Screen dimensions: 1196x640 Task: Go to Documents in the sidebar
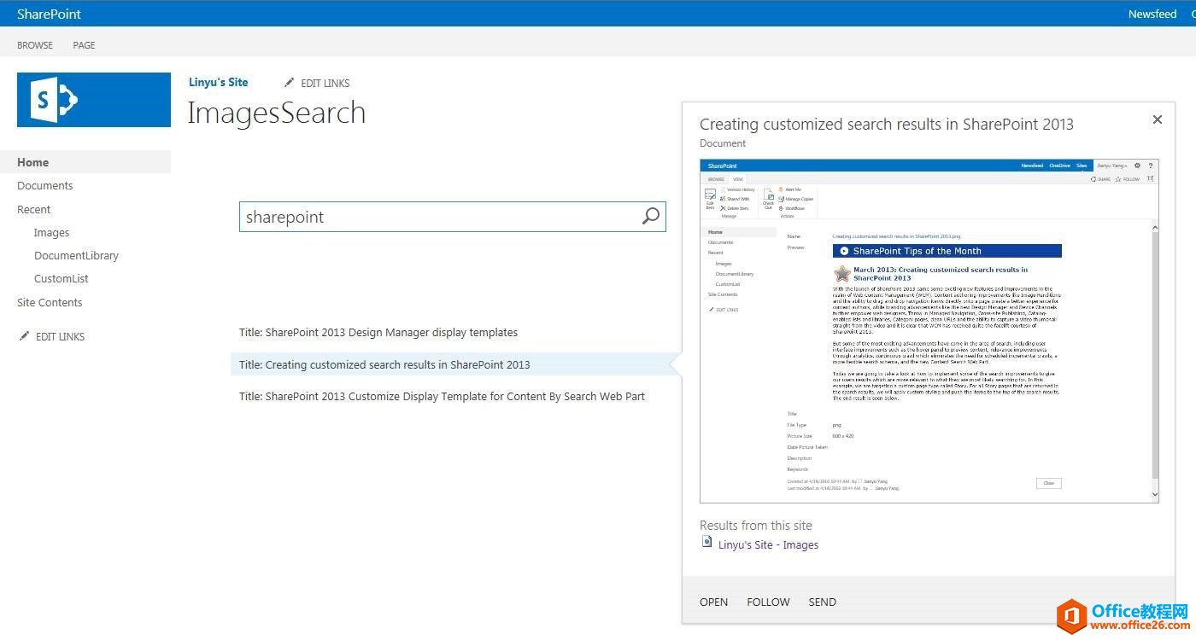[x=45, y=185]
